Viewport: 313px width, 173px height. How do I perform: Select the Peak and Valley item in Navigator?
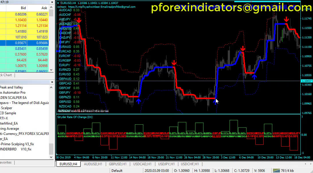[x=11, y=87]
